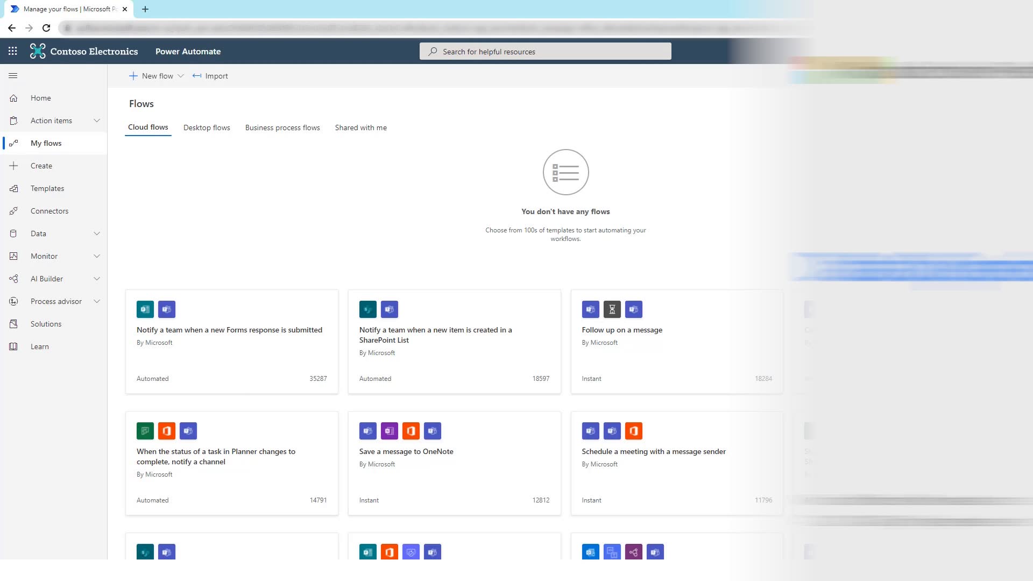Open Planner task complete notify channel template
Screen dimensions: 1033x581
pos(232,463)
